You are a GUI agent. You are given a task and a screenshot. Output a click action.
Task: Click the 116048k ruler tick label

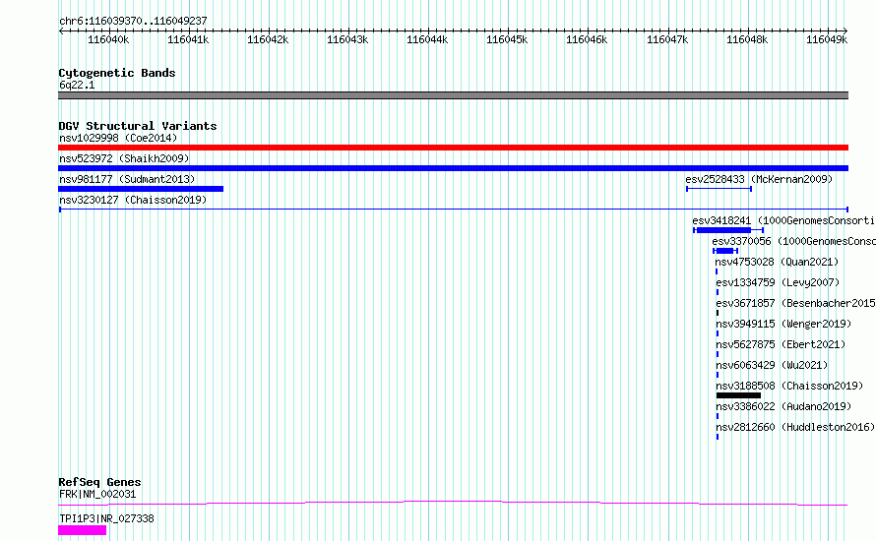click(x=747, y=39)
